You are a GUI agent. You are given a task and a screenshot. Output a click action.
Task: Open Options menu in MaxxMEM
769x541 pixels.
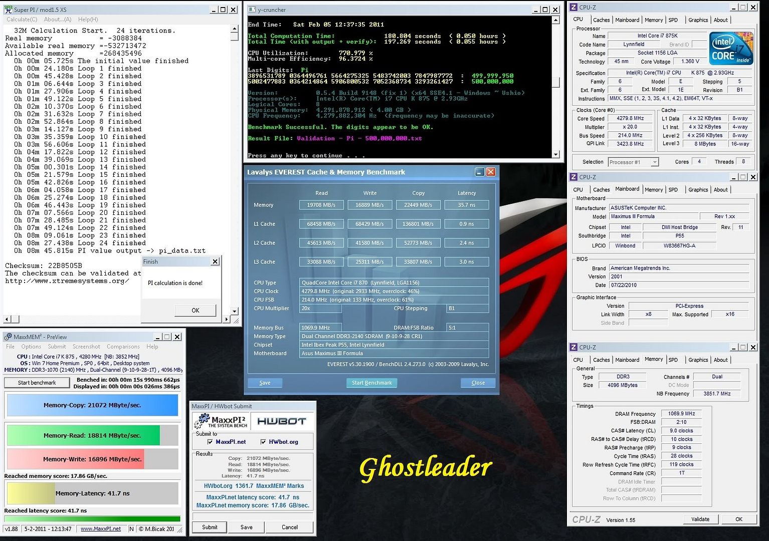point(31,347)
